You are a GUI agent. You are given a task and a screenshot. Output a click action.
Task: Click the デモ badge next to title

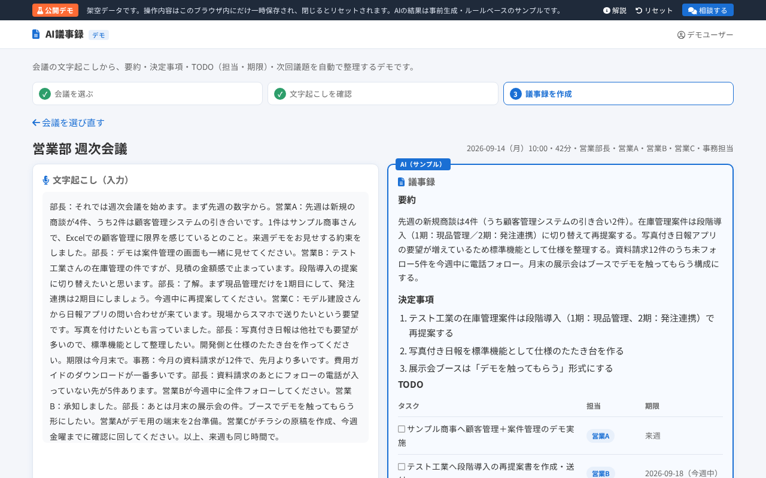click(x=99, y=35)
